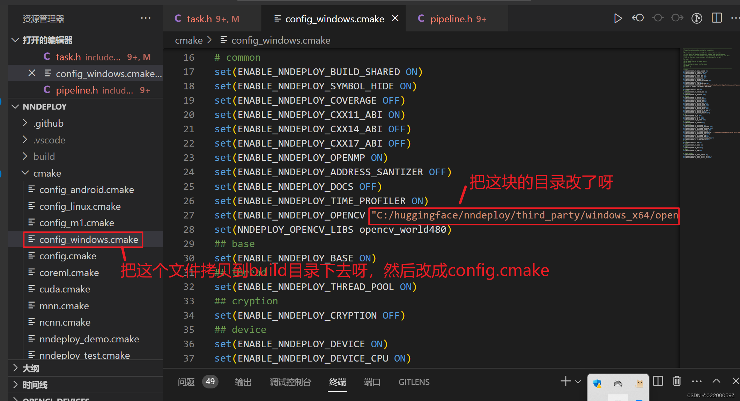Expand the 时间线 section
This screenshot has height=401, width=740.
coord(15,385)
